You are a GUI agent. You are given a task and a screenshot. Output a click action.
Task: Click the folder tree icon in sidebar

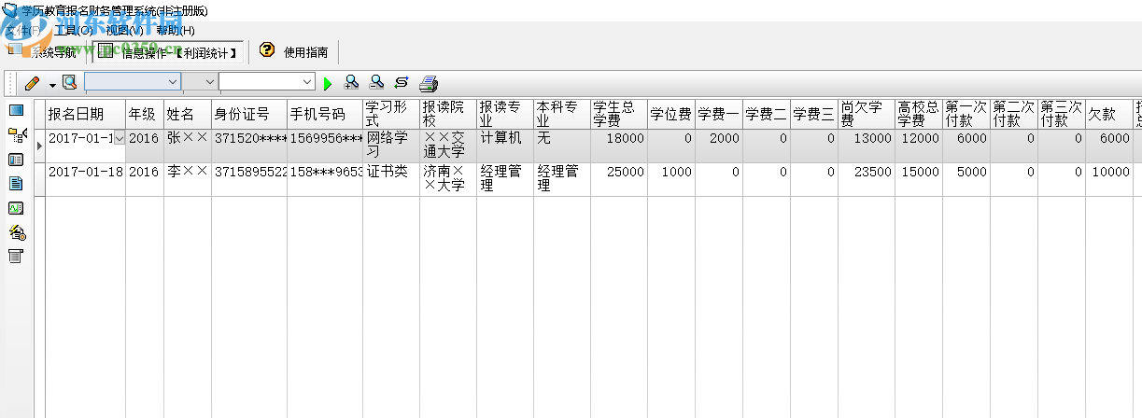tap(16, 135)
